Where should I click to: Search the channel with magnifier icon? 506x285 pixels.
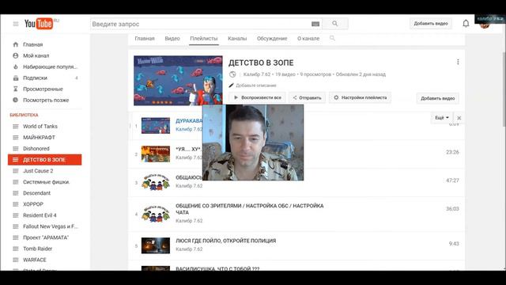332,38
